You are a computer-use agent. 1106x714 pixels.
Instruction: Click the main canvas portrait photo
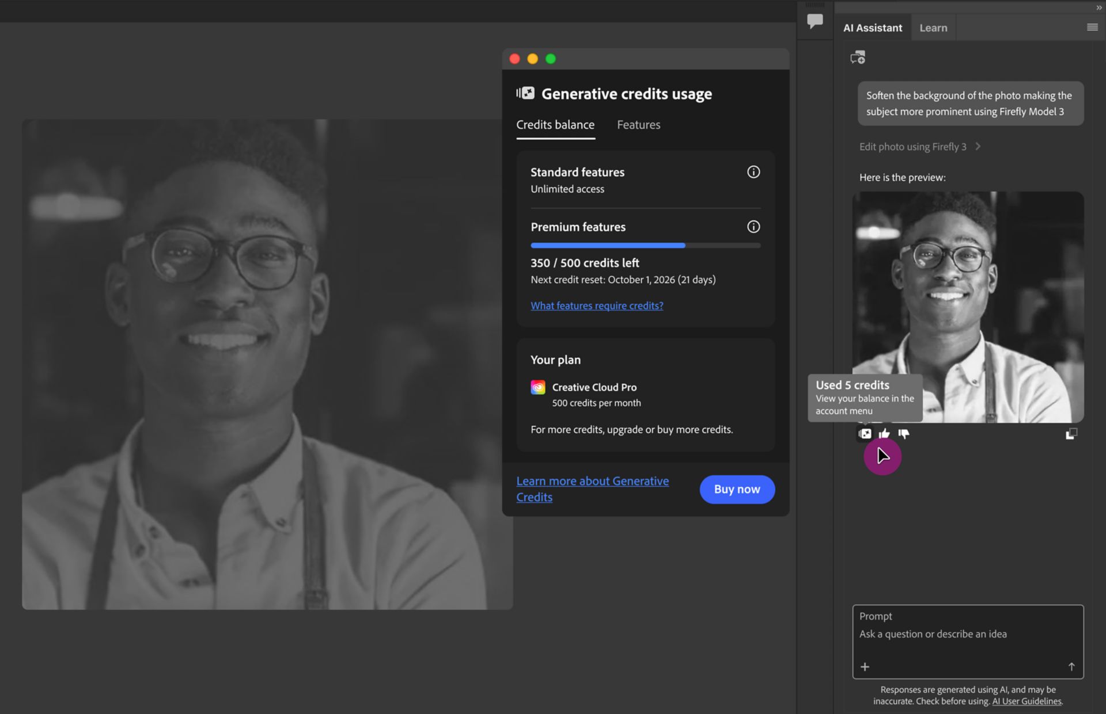click(267, 364)
